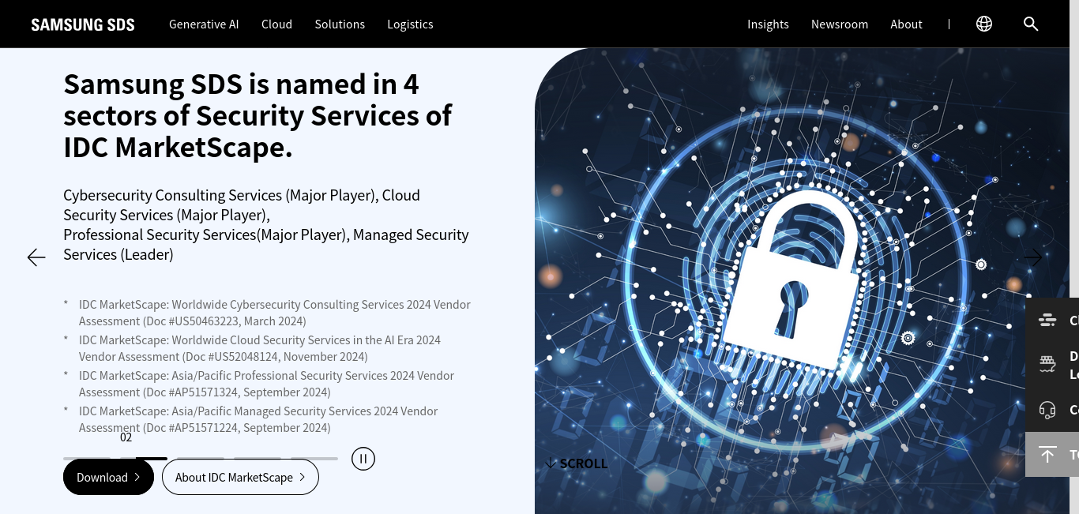This screenshot has width=1079, height=514.
Task: Click the paragraph starting "Cybersecurity Consulting Services (Major Player)"
Action: pos(266,225)
